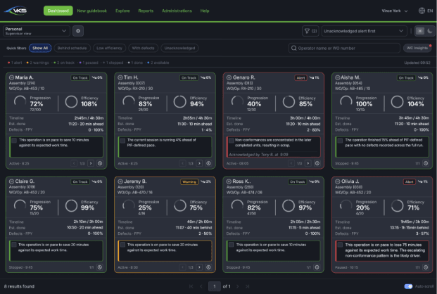Screen dimensions: 437x294
Task: Show next insight on Genaro R. card
Action: 308,163
